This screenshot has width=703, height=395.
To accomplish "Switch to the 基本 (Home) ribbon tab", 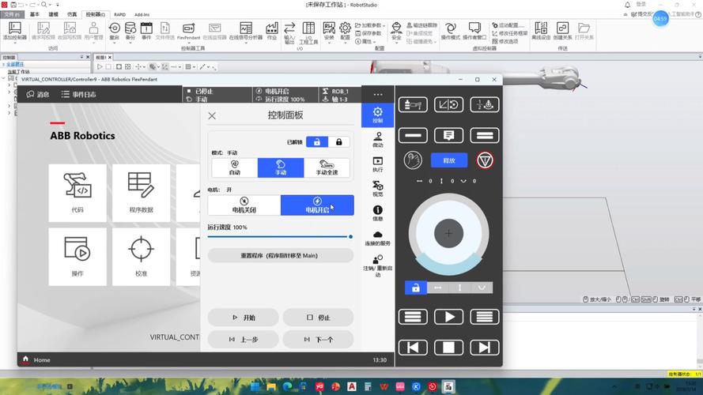I will click(35, 14).
